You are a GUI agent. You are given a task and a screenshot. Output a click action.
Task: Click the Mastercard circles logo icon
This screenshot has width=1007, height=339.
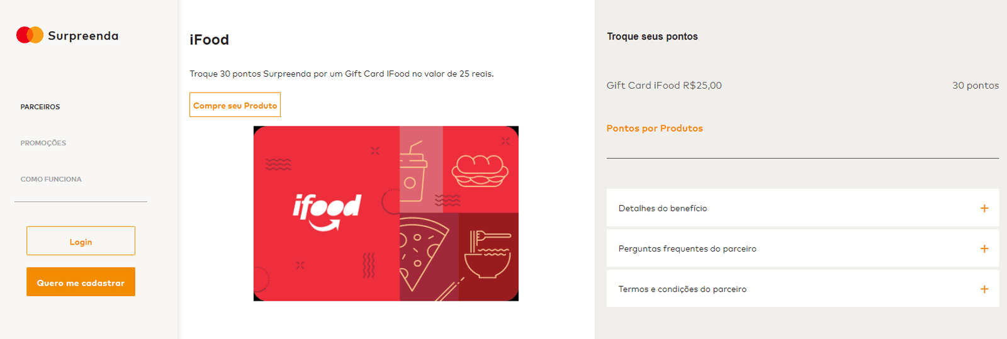[30, 35]
